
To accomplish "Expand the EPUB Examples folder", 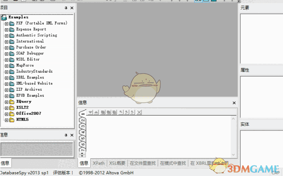I will 7,96.
